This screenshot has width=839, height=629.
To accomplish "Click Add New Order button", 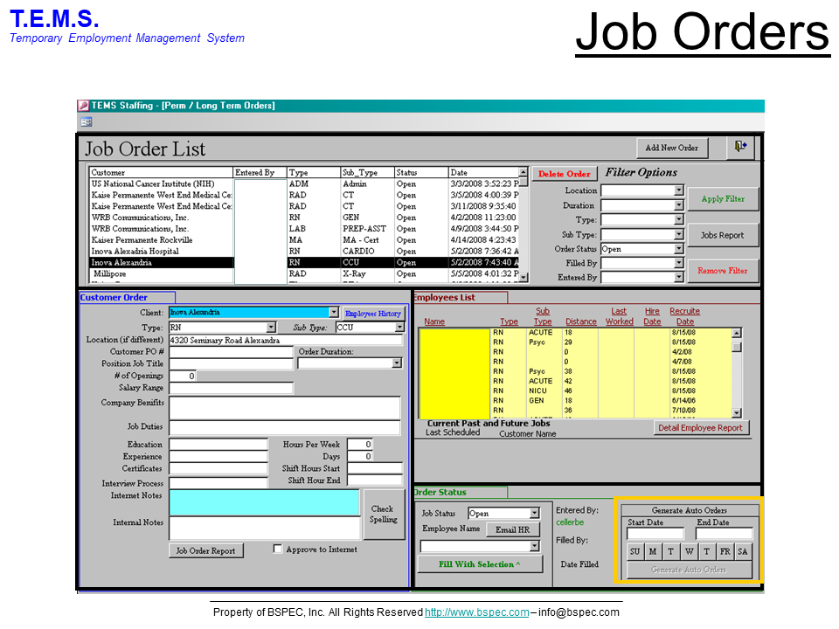I will 671,148.
